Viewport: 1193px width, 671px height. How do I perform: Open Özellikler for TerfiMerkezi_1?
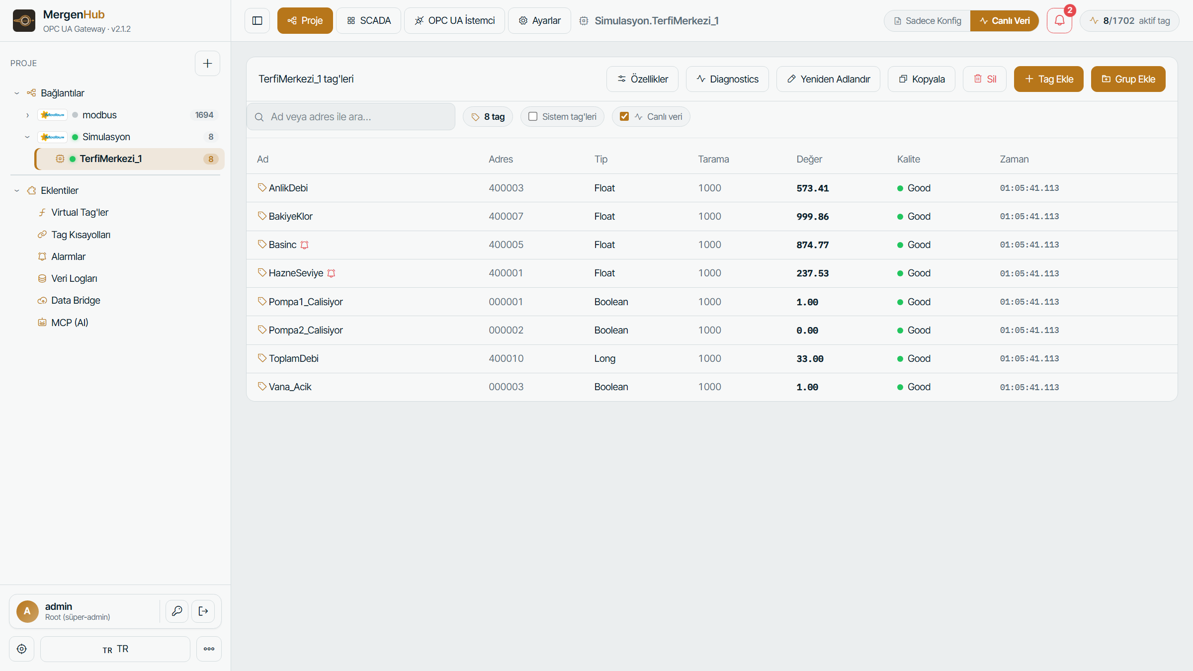(x=642, y=79)
